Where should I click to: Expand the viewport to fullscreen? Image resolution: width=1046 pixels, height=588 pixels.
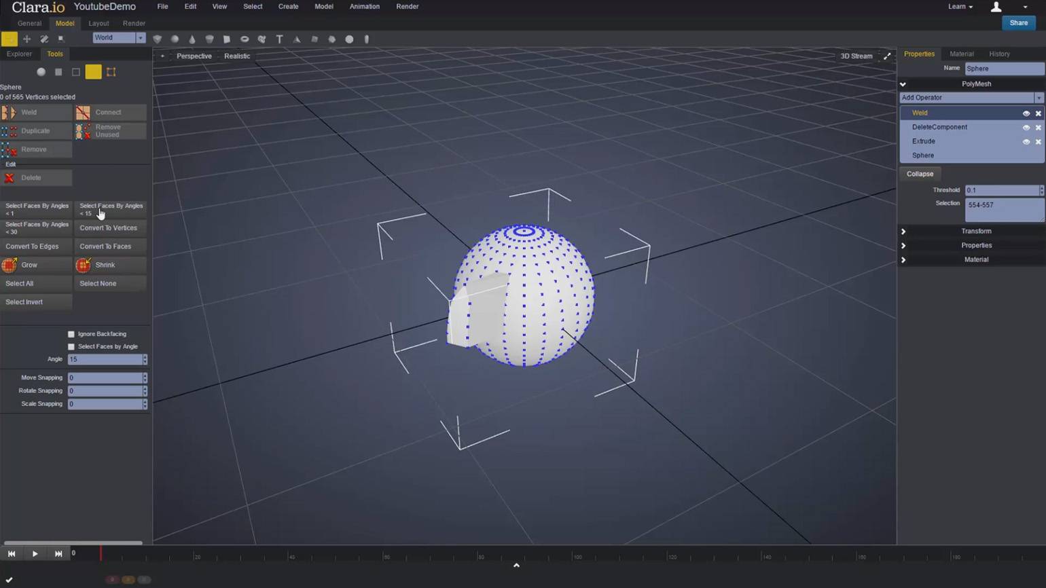(887, 56)
